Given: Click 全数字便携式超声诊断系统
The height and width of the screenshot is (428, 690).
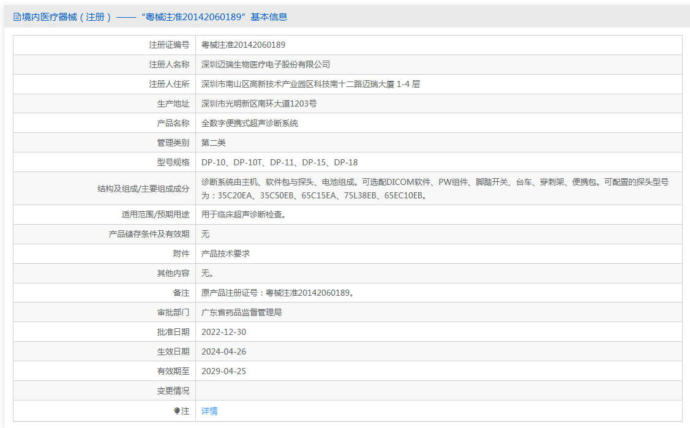Looking at the screenshot, I should click(x=250, y=123).
